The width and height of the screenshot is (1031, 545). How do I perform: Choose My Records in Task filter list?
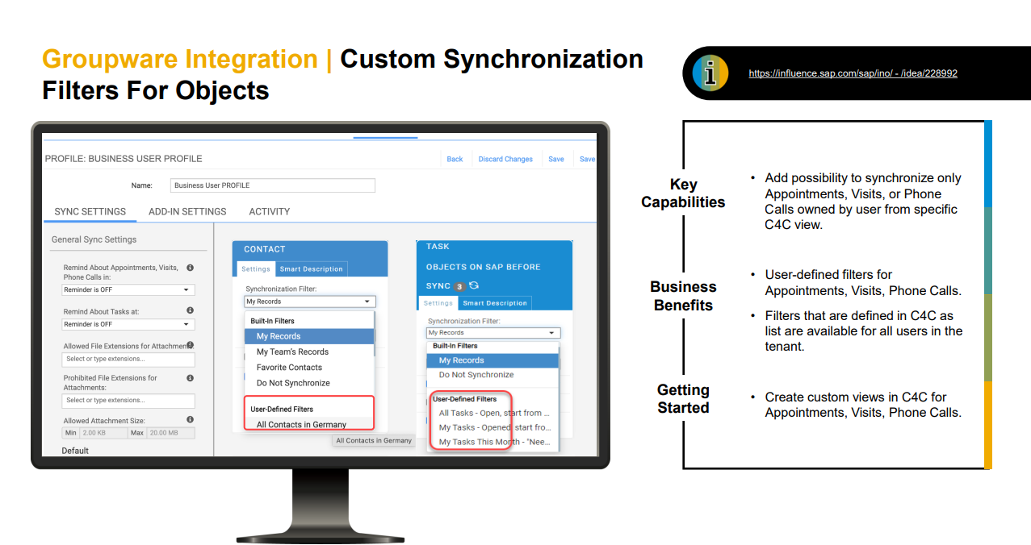(x=493, y=360)
